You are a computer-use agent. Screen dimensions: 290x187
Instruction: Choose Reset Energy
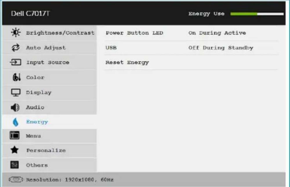[127, 63]
